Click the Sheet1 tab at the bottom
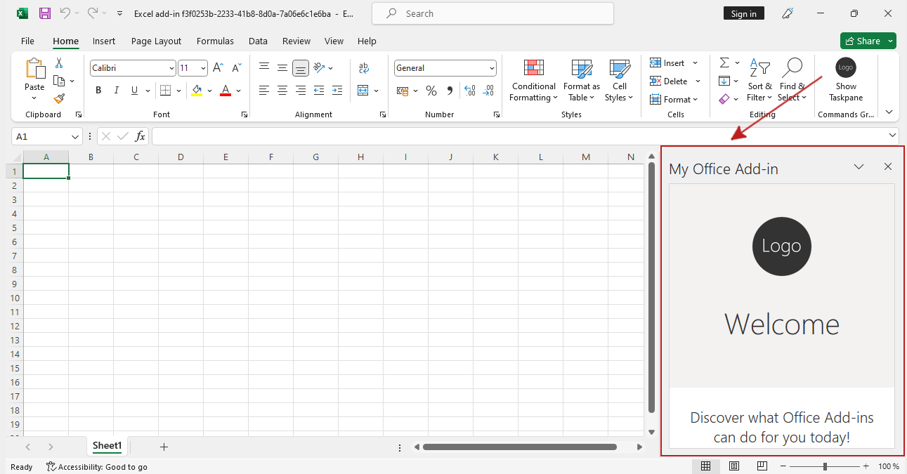Screen dimensions: 907x474 (107, 445)
